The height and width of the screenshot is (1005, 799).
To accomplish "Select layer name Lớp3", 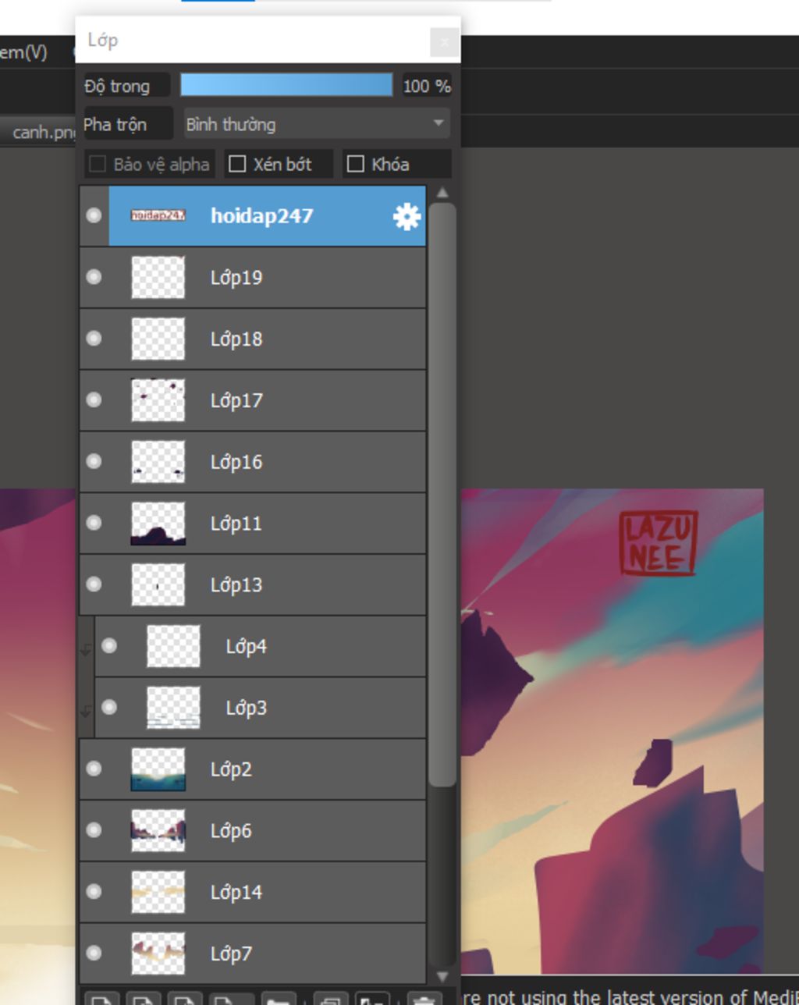I will [247, 708].
